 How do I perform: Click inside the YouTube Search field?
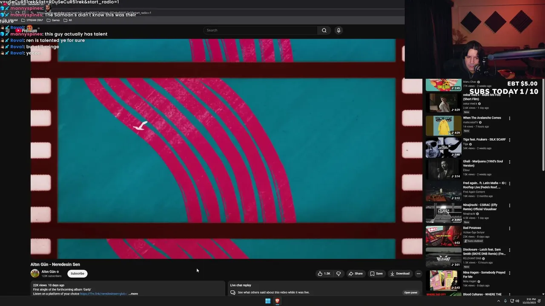tap(261, 30)
